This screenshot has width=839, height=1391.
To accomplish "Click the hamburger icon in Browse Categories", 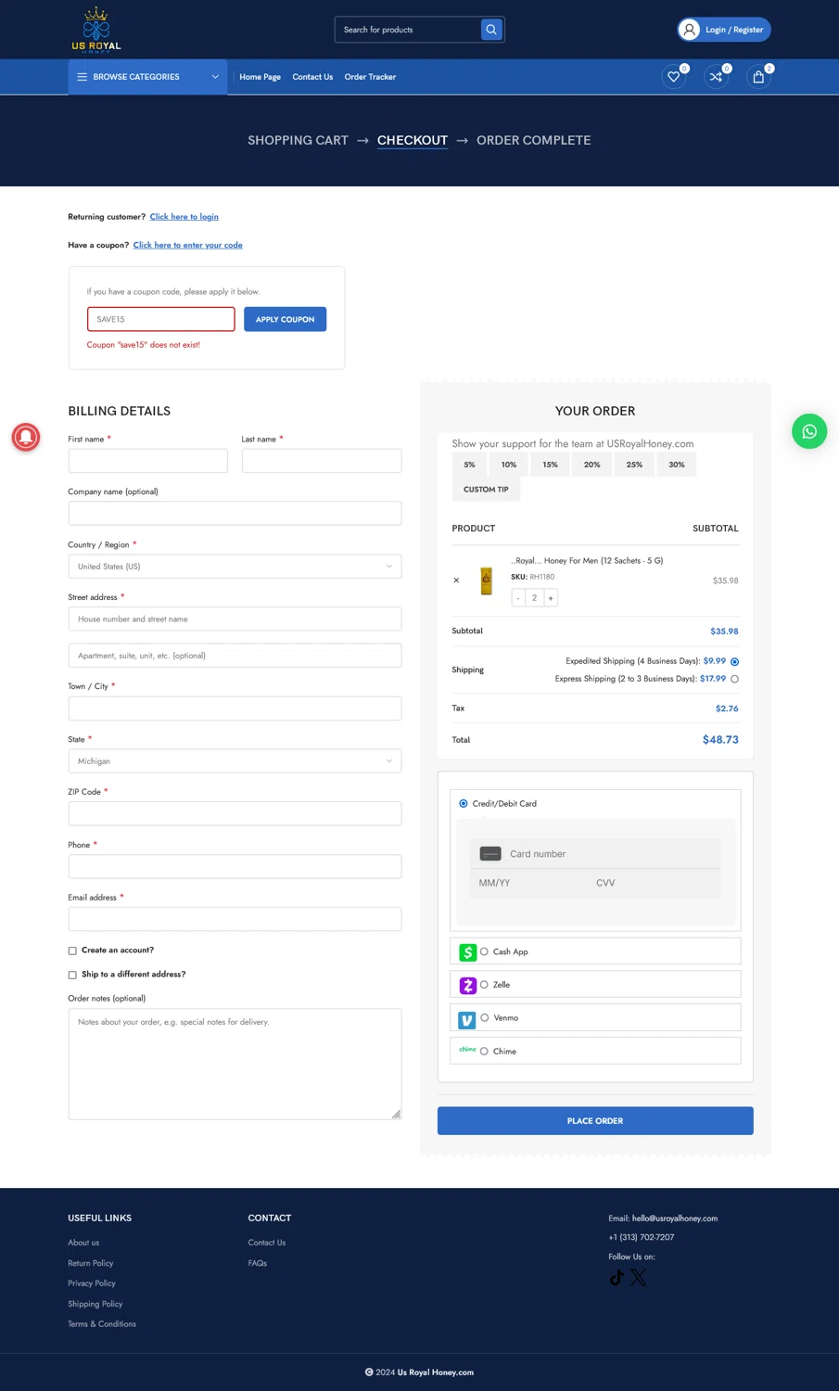I will [83, 77].
